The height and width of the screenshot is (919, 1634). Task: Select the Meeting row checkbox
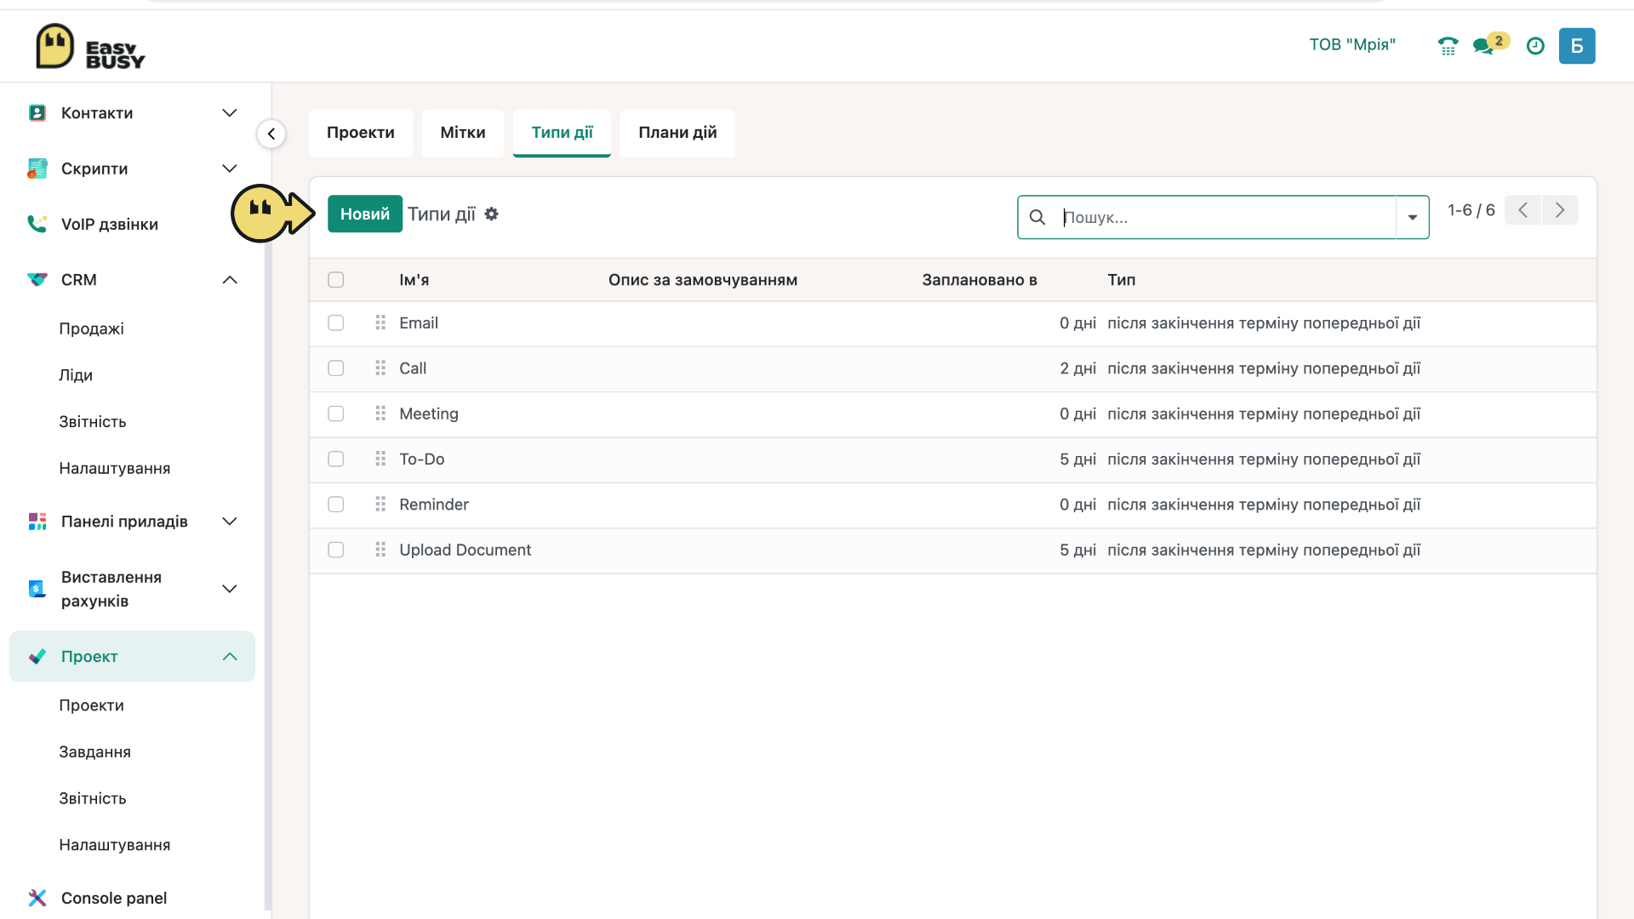336,414
